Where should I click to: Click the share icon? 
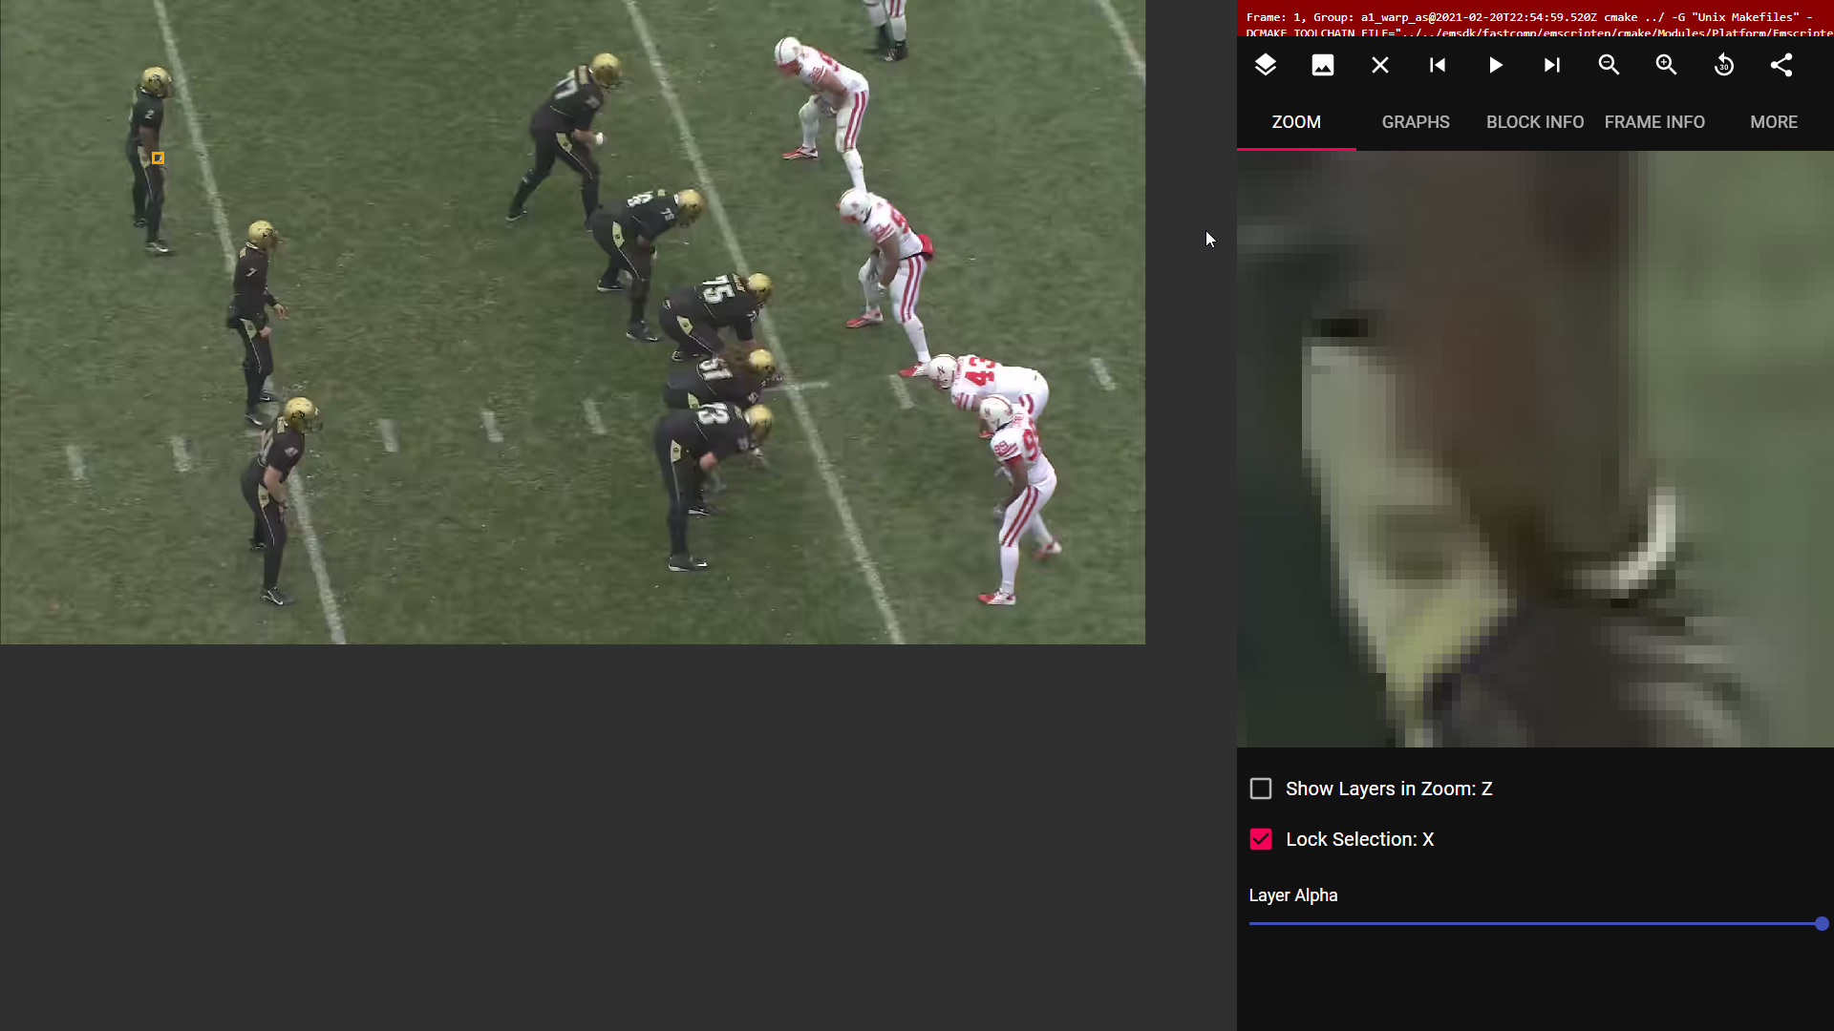(x=1781, y=65)
